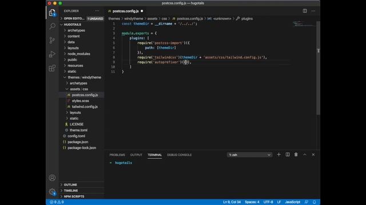Switch to the Output tab

pyautogui.click(x=136, y=155)
